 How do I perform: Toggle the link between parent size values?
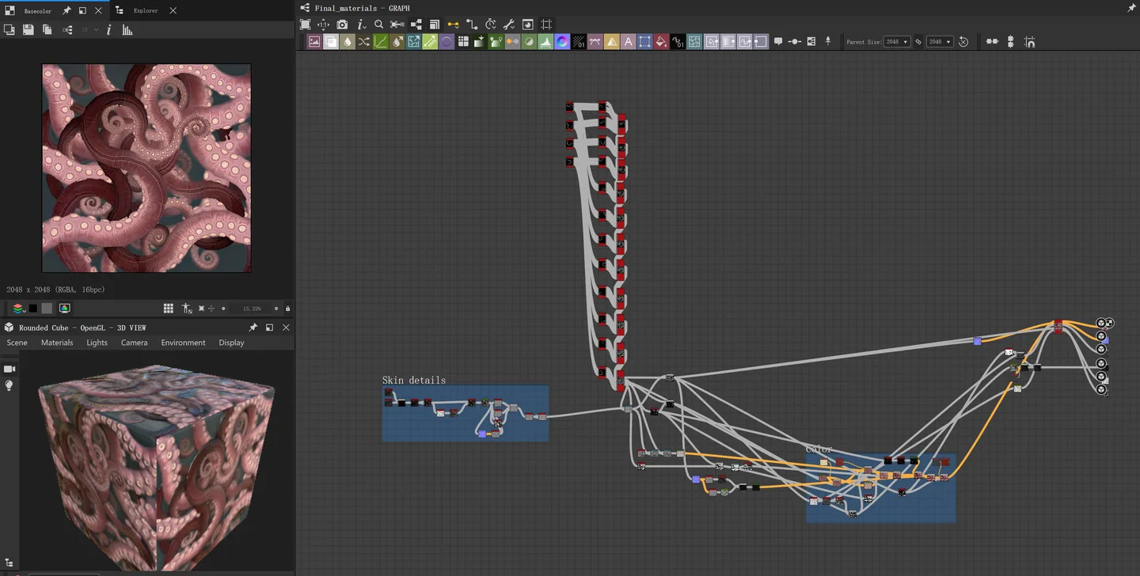pyautogui.click(x=918, y=42)
